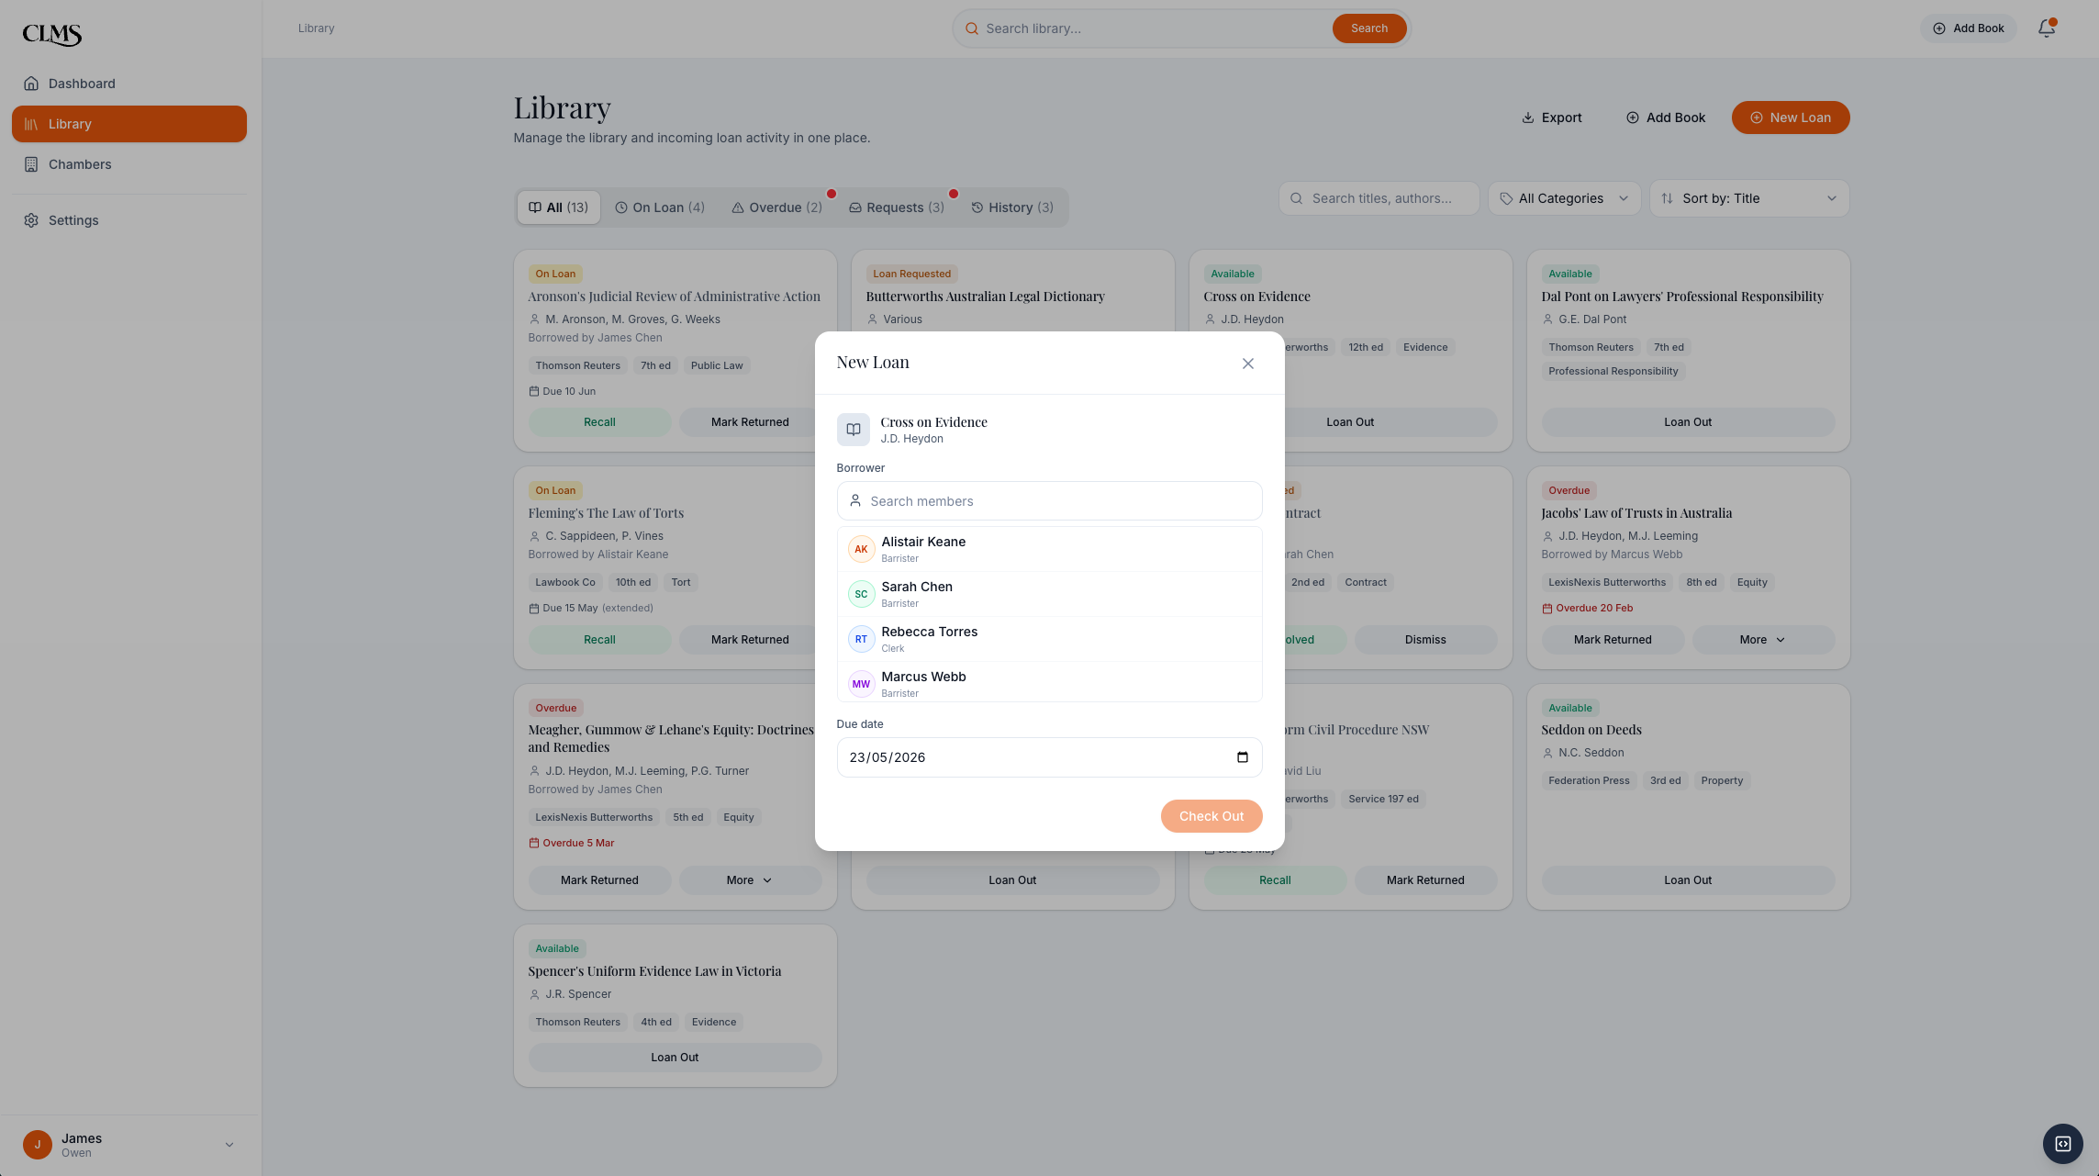Focus the Search library field
2099x1176 pixels.
1153,28
